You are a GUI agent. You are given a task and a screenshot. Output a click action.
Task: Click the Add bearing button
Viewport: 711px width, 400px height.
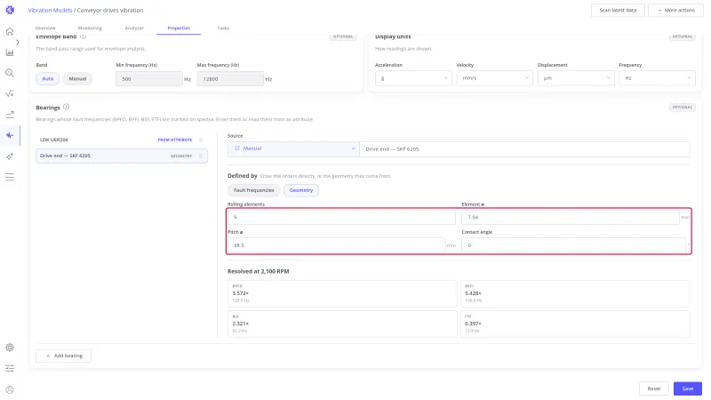(63, 356)
